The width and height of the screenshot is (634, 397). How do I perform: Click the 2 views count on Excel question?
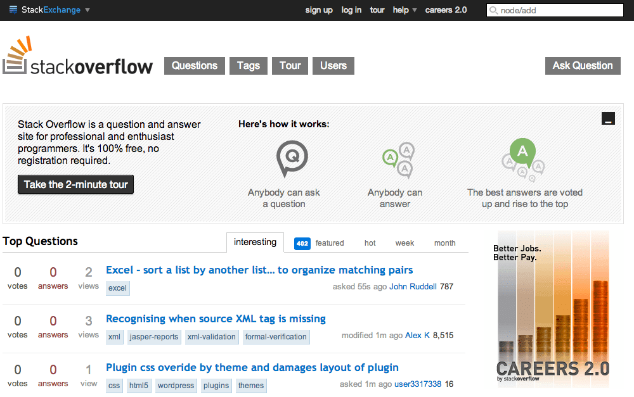(89, 278)
